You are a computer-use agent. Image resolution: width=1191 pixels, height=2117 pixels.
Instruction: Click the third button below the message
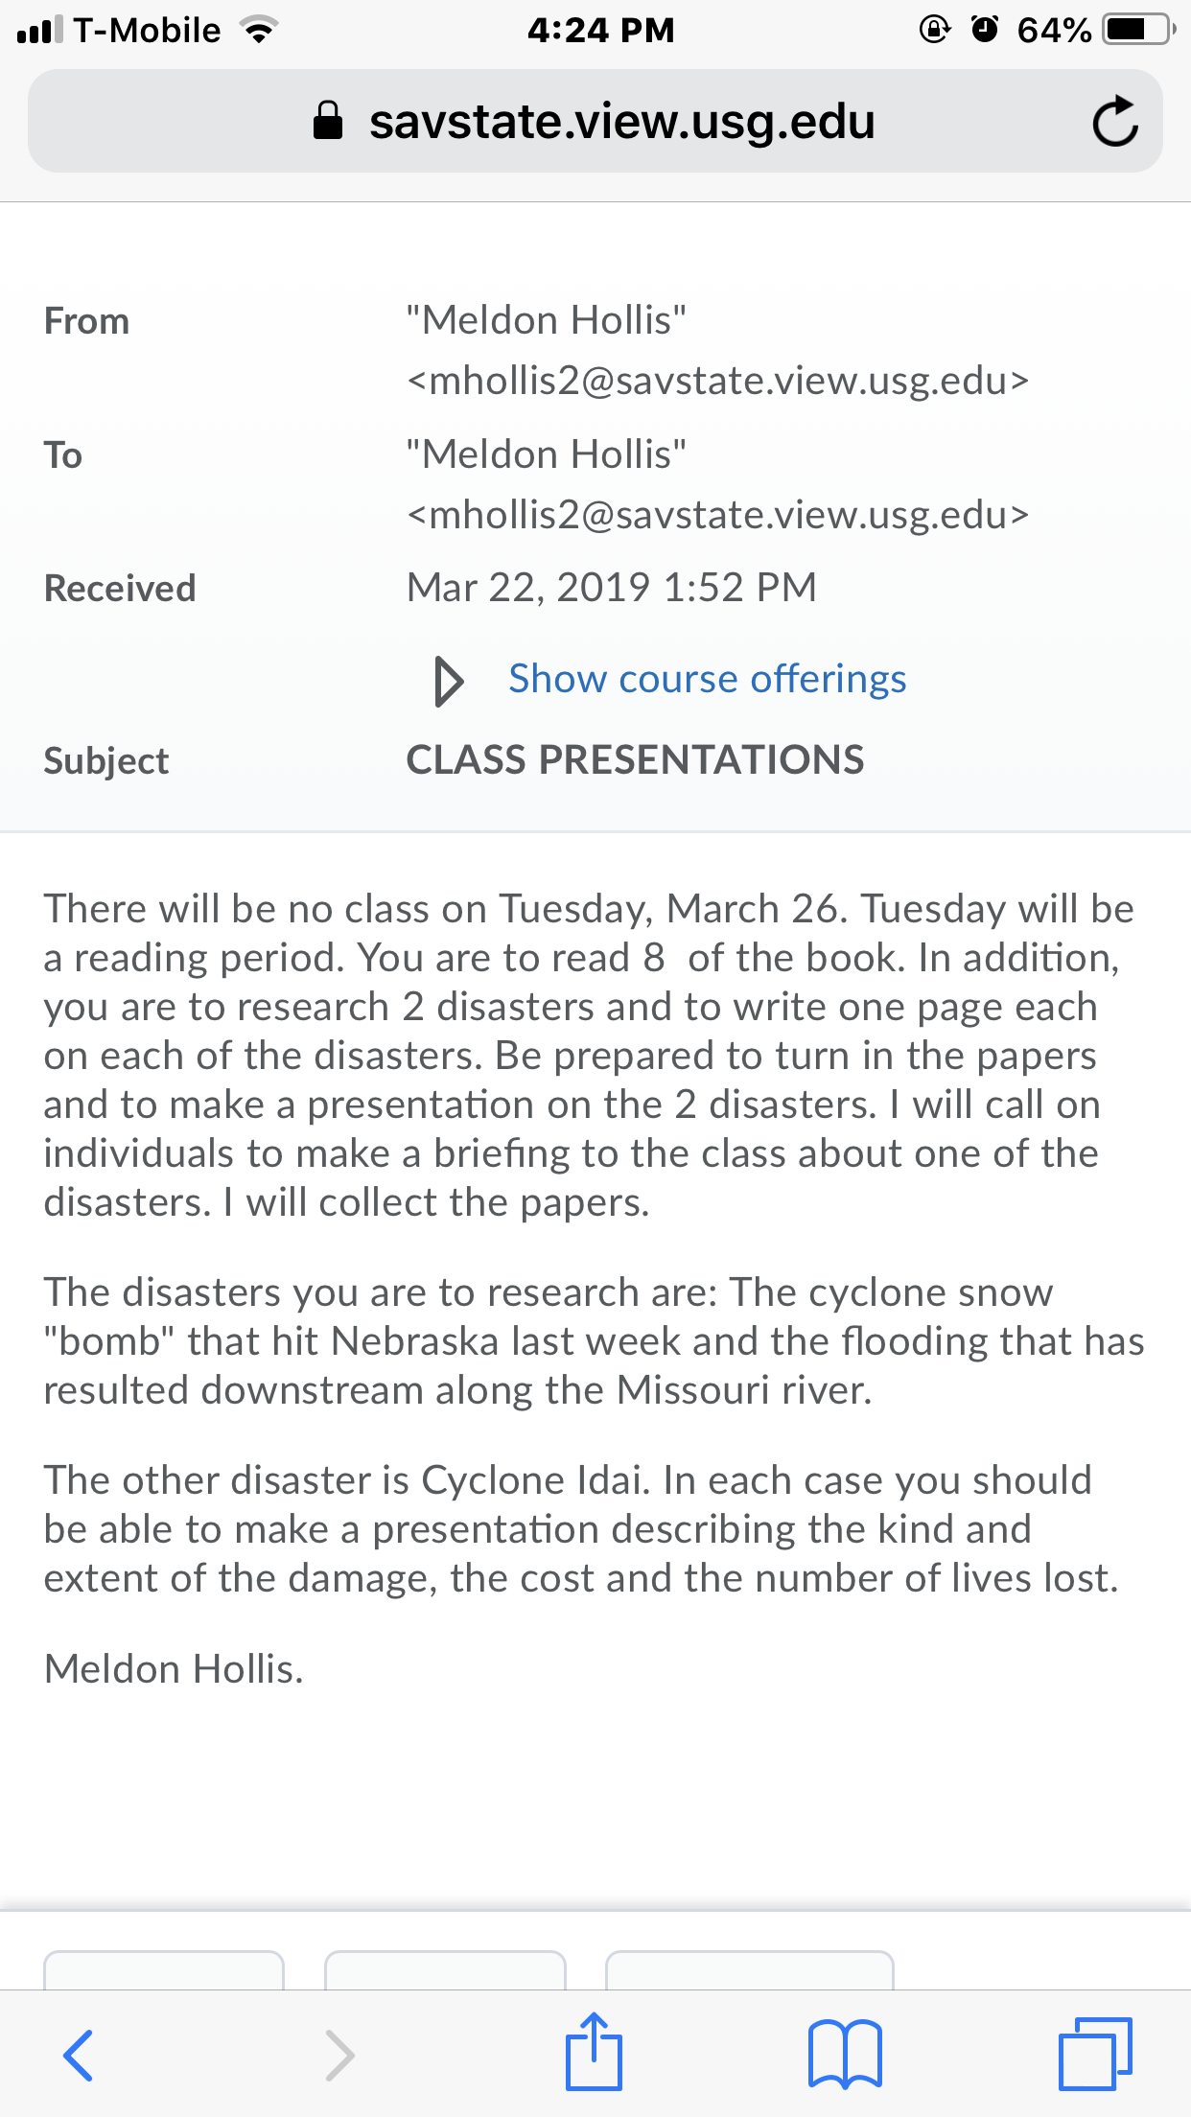[750, 1969]
